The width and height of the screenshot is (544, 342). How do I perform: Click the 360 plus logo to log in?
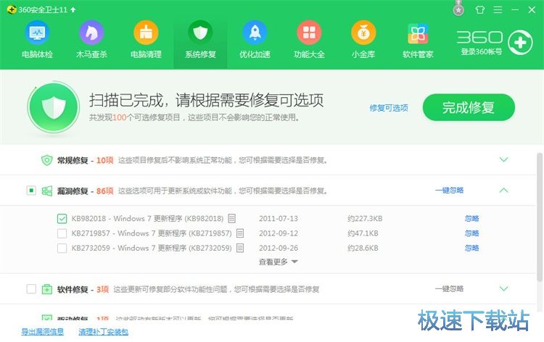(520, 43)
